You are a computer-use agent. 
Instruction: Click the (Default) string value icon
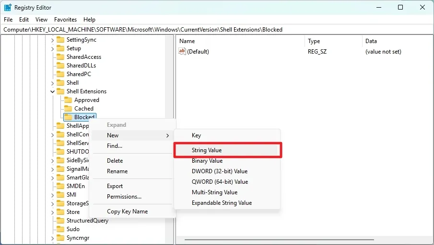(x=182, y=51)
